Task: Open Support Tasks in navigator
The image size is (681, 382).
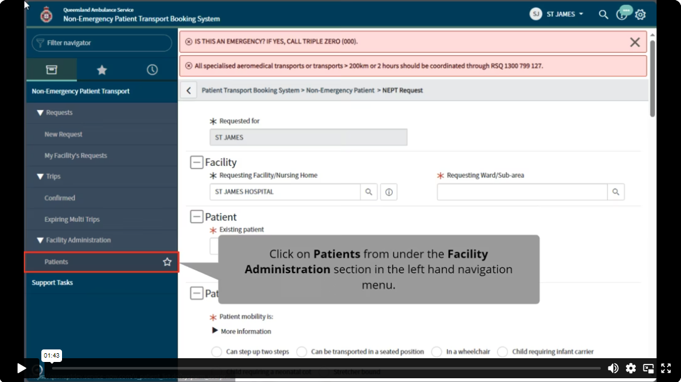Action: tap(52, 282)
